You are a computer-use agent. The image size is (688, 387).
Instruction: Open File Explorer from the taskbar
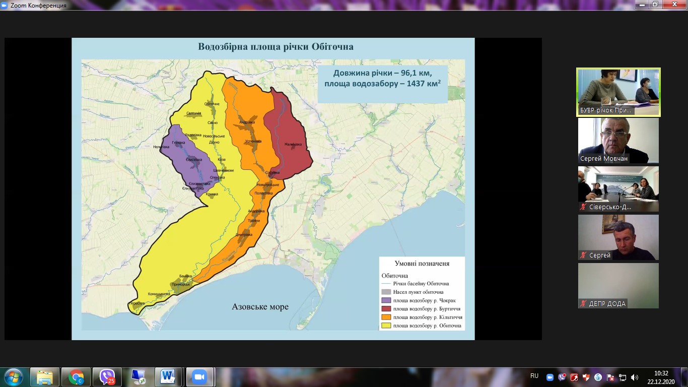(45, 377)
